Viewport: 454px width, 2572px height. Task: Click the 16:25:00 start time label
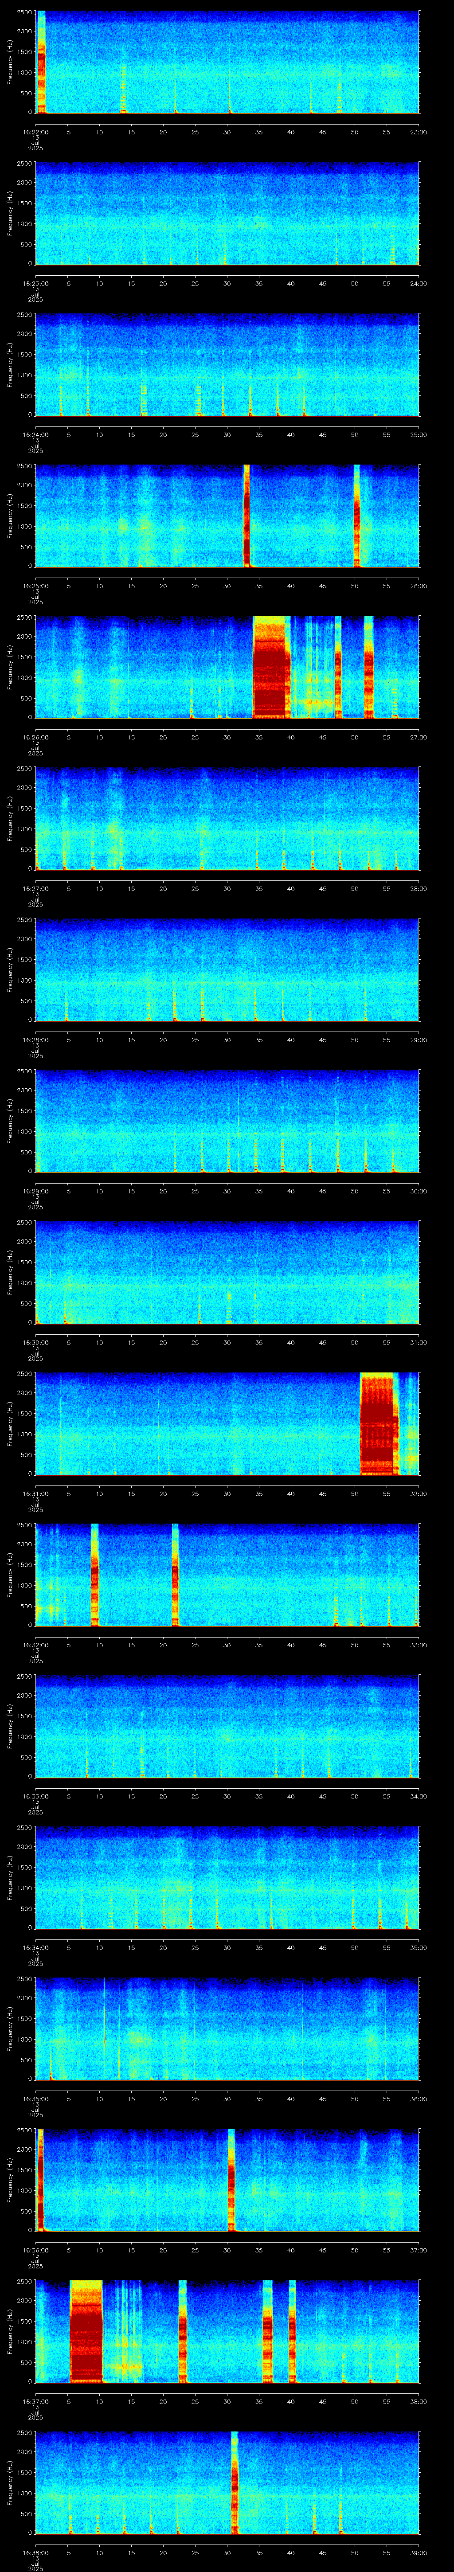[35, 586]
